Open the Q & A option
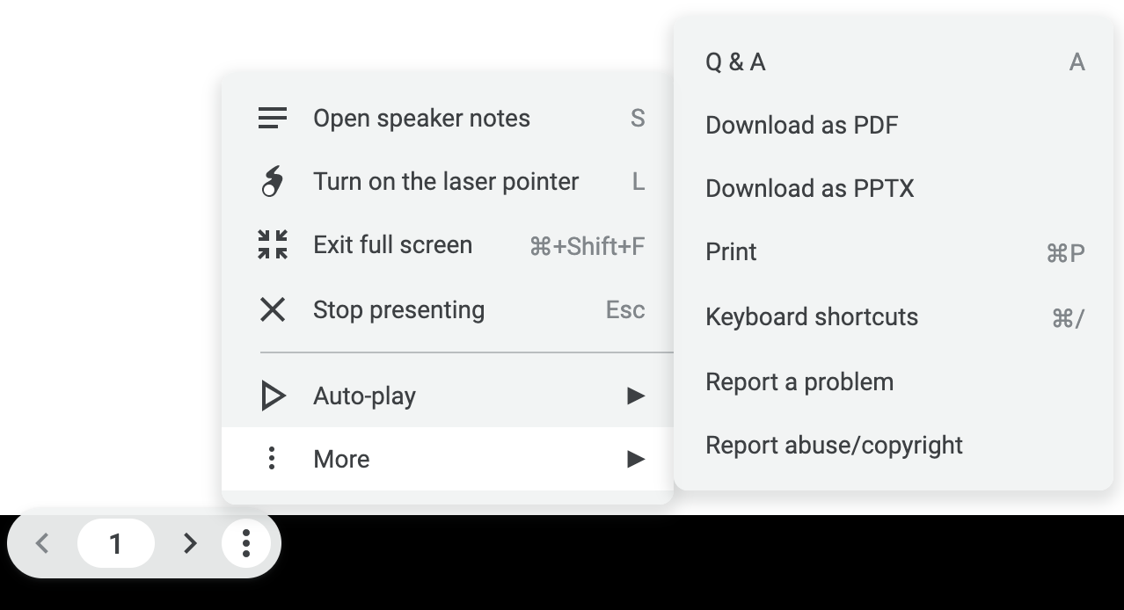Image resolution: width=1124 pixels, height=610 pixels. tap(734, 62)
